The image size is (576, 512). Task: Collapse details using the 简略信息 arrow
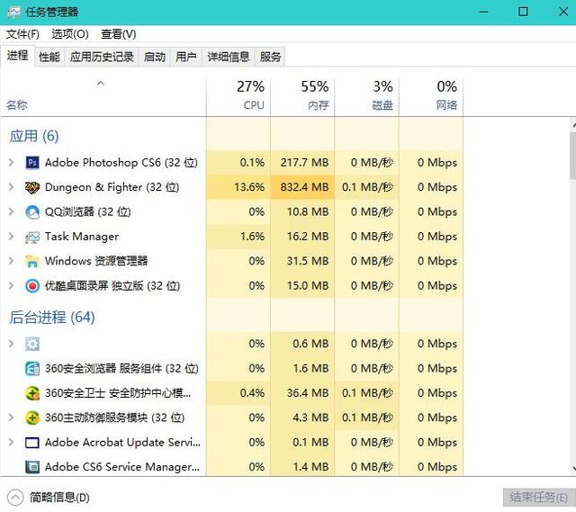(15, 497)
